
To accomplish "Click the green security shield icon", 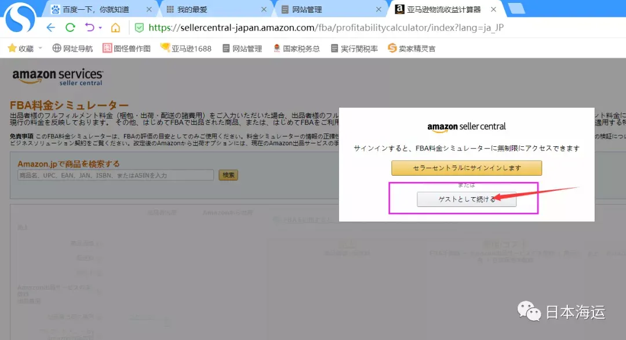I will (139, 28).
